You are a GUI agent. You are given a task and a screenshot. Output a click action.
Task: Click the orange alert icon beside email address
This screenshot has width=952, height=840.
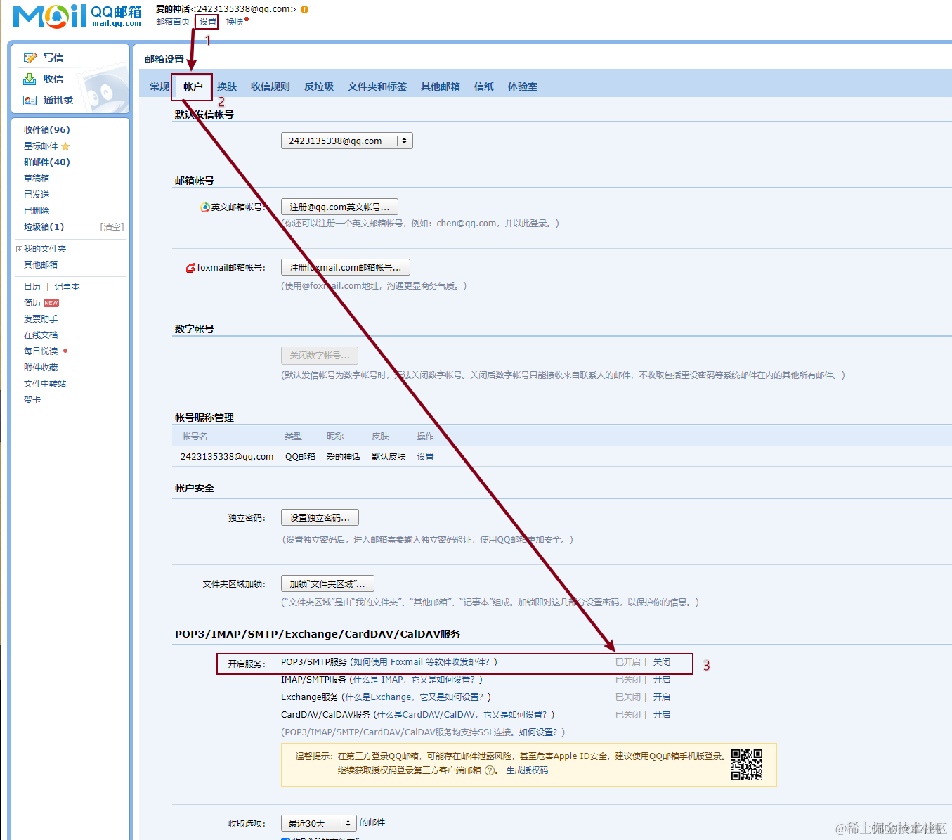point(304,9)
